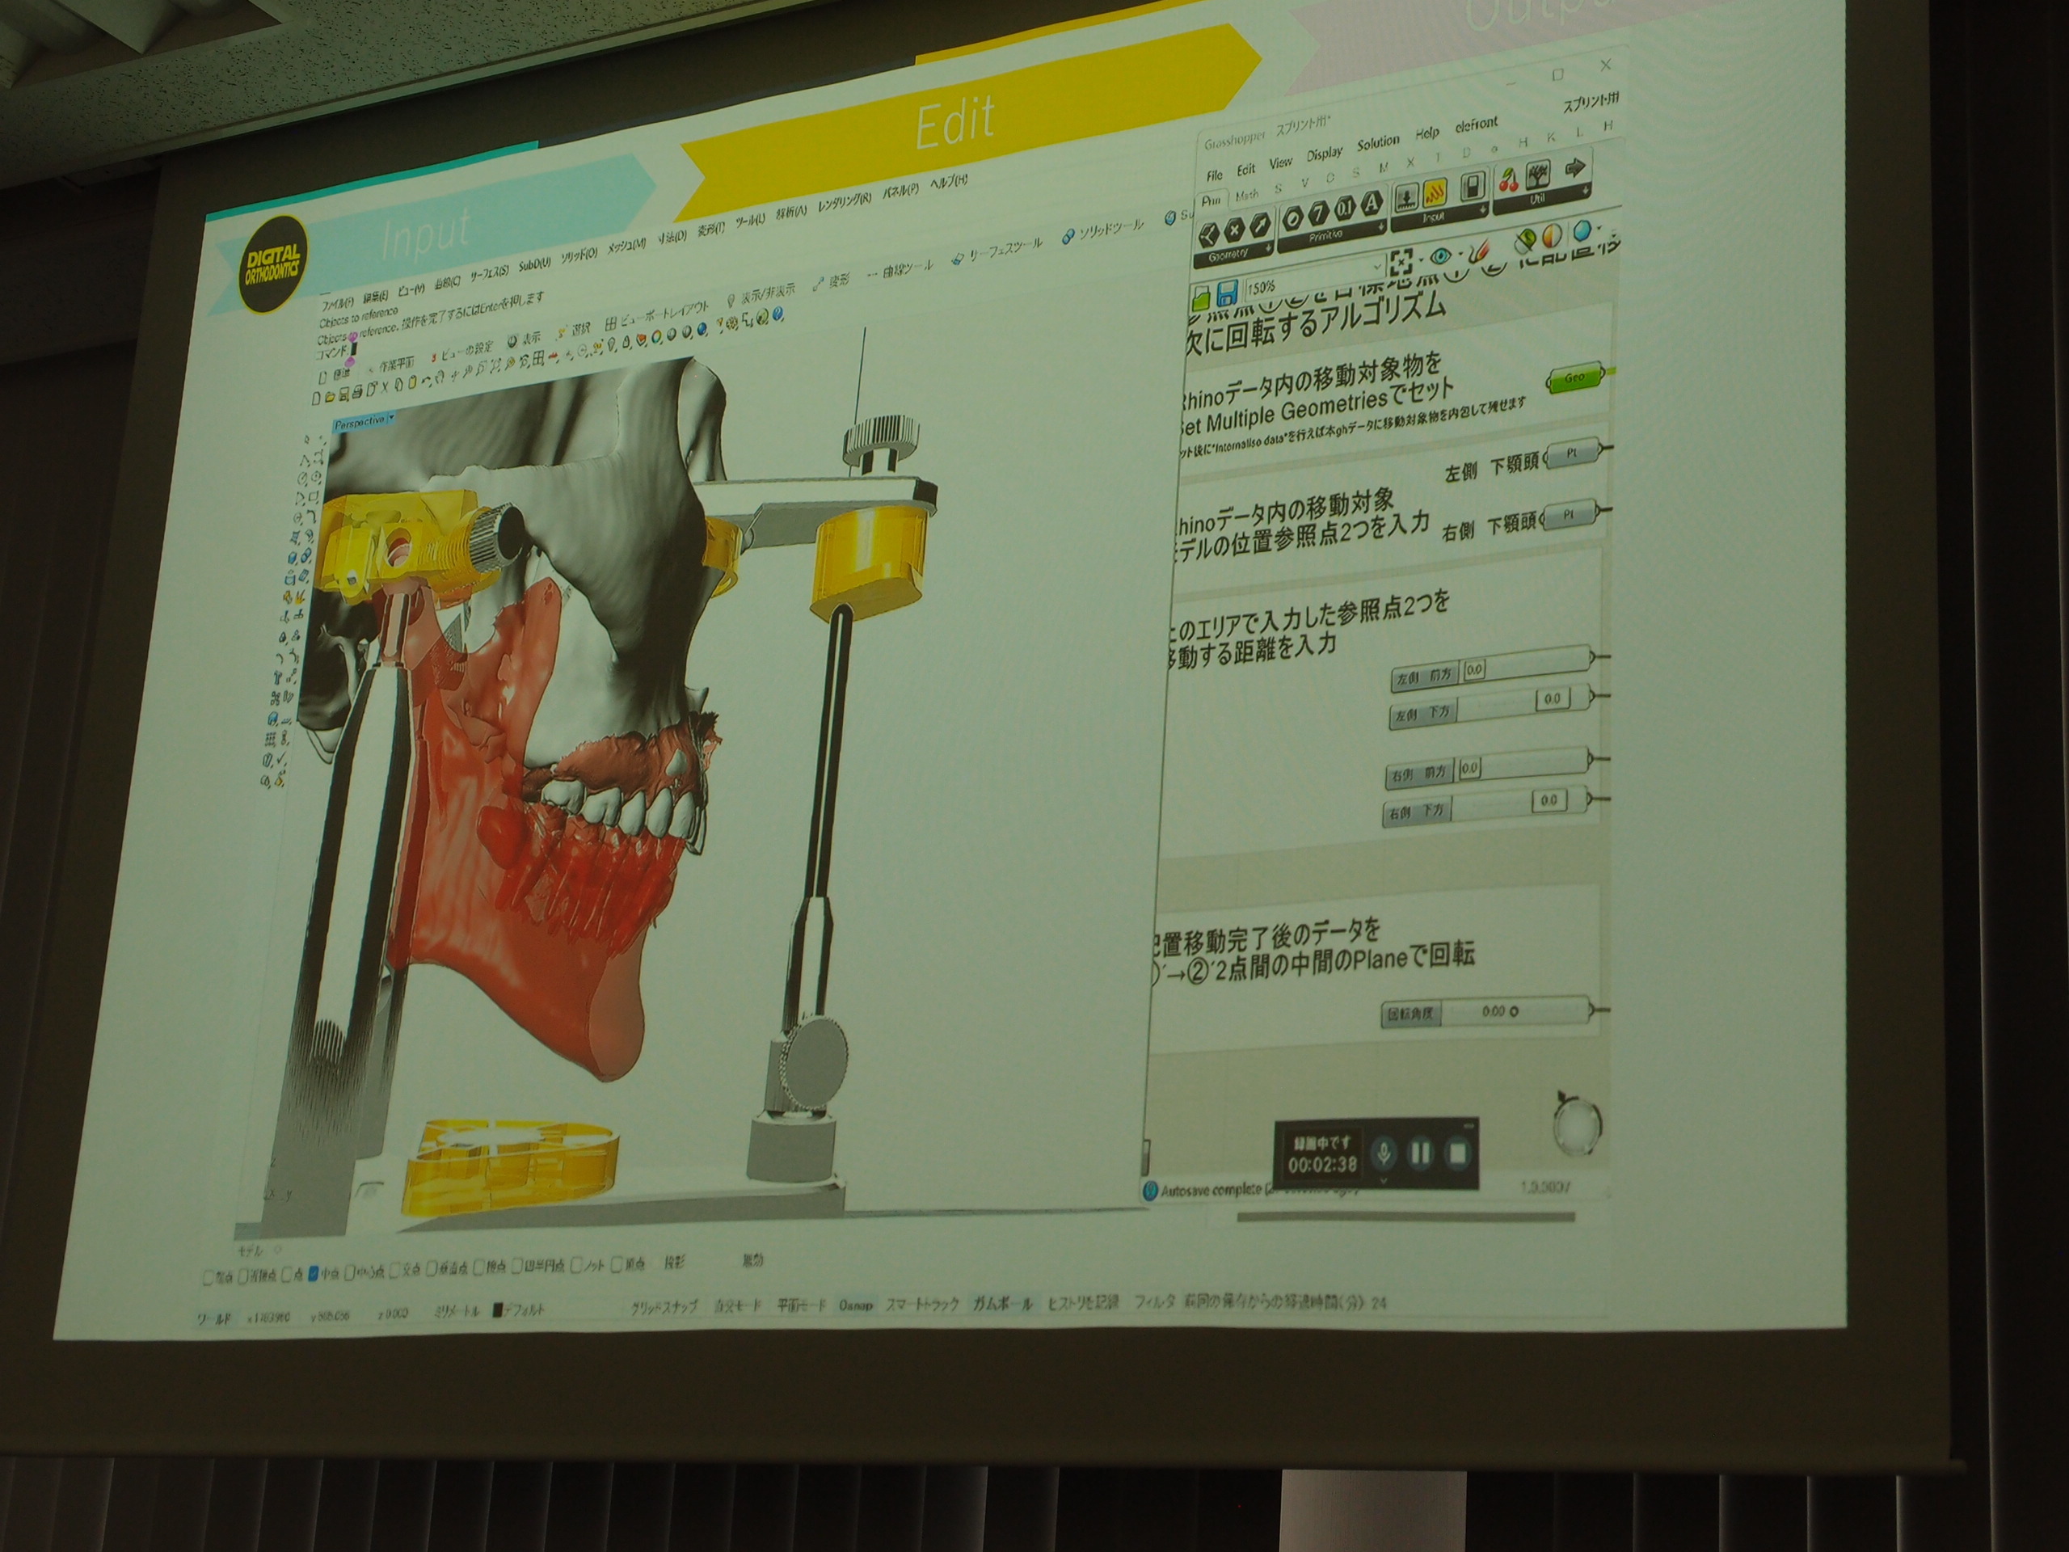Open file via green folder icon in Grasshopper
This screenshot has width=2069, height=1552.
pyautogui.click(x=1203, y=301)
